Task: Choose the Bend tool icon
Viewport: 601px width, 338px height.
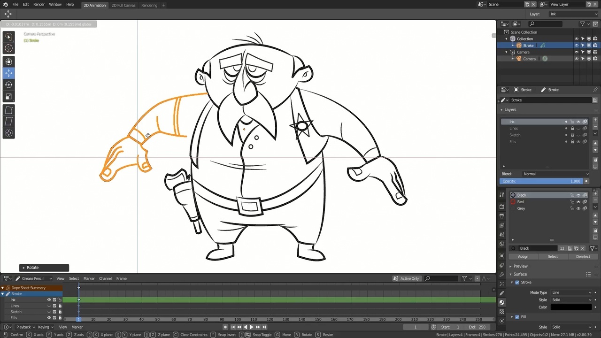Action: 8,110
